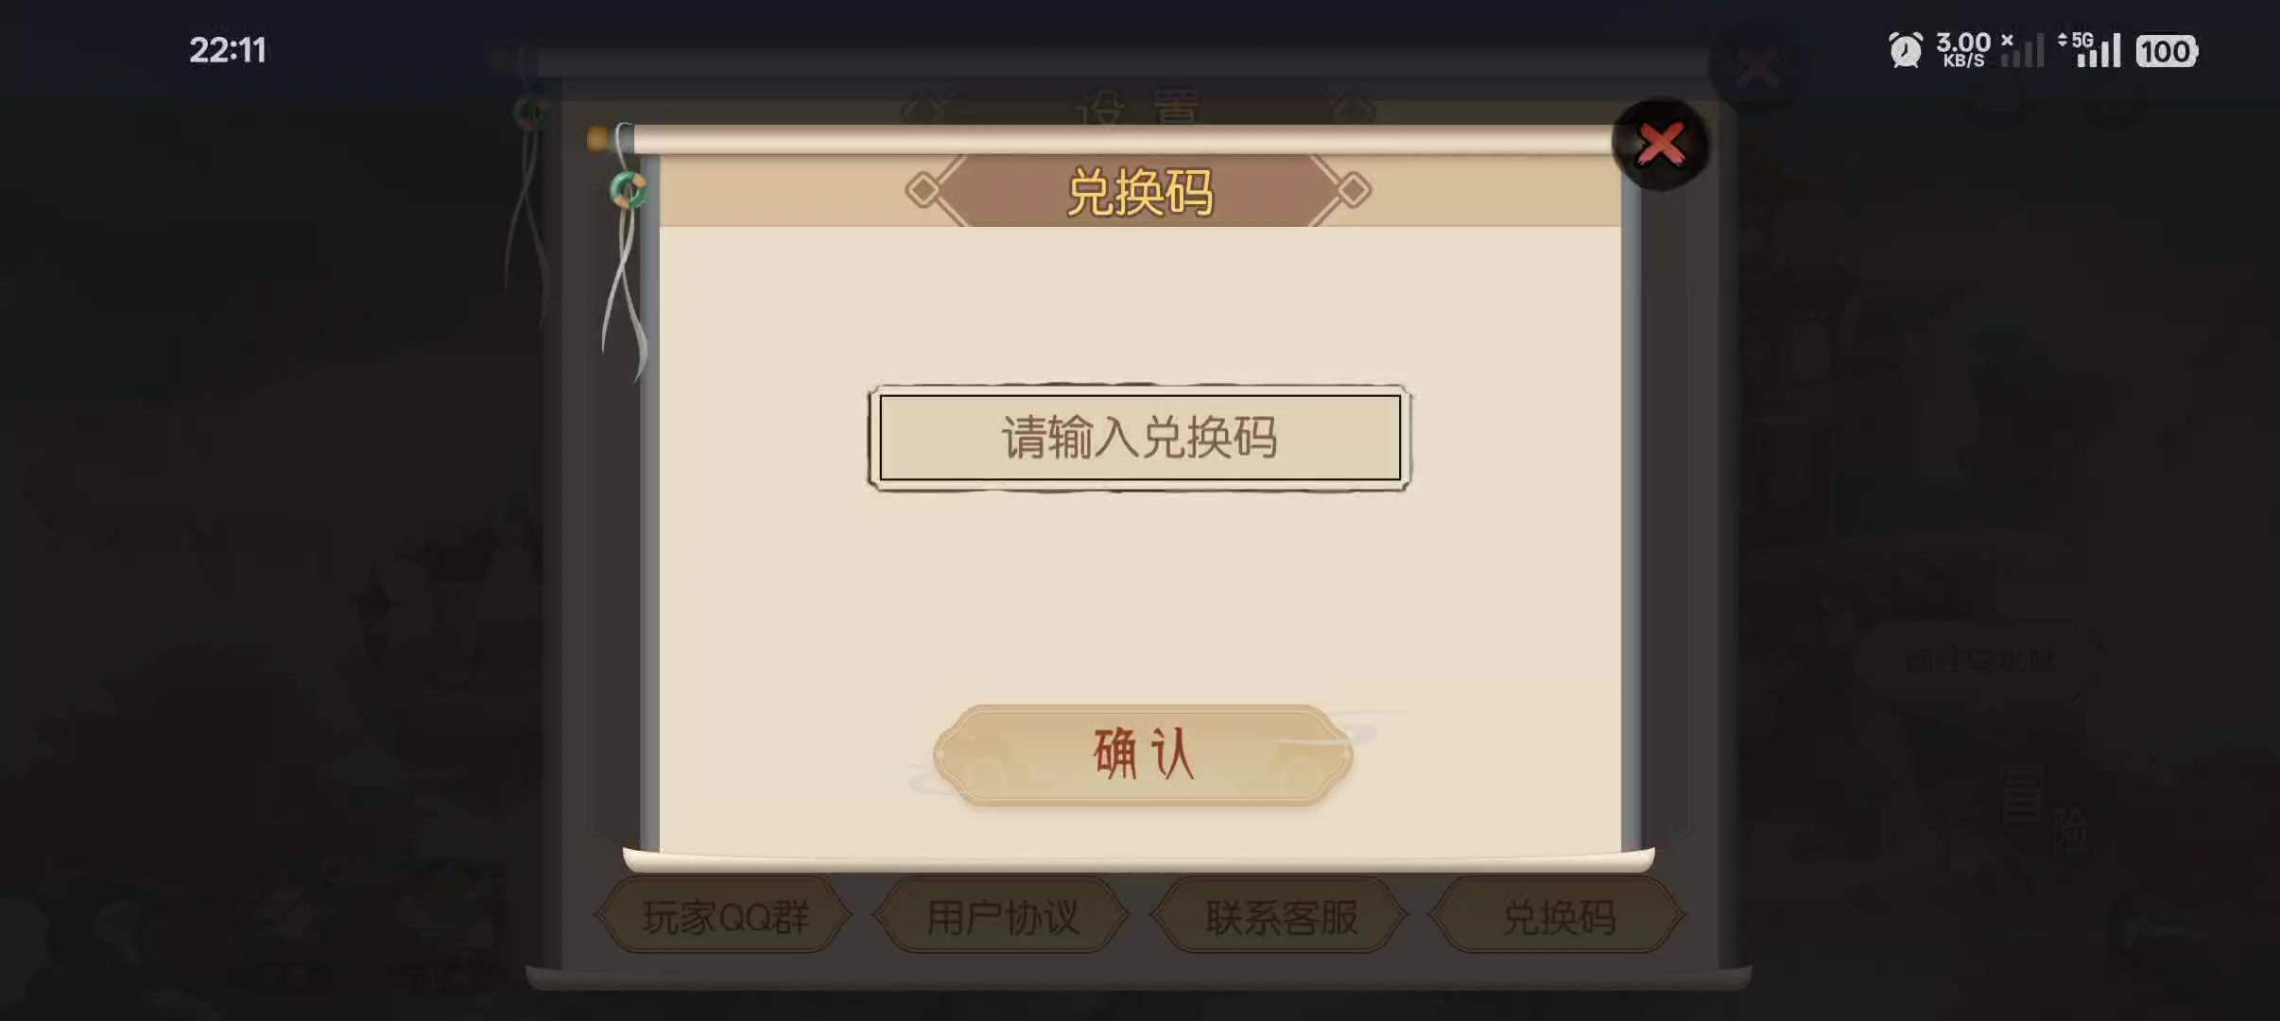The width and height of the screenshot is (2280, 1021).
Task: Click the dimmed settings panel close X
Action: pos(1757,68)
